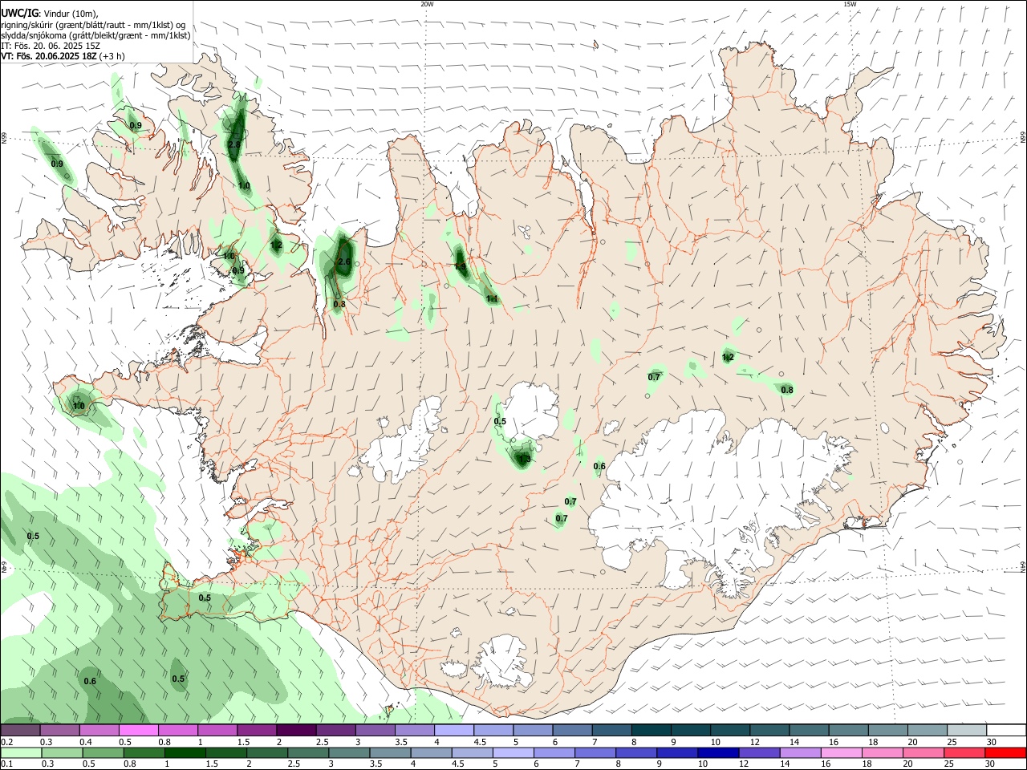
Task: Pick the hot pink 20–25 rain swatch
Action: tap(924, 752)
